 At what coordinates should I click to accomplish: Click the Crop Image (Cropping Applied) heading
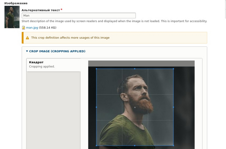click(57, 51)
